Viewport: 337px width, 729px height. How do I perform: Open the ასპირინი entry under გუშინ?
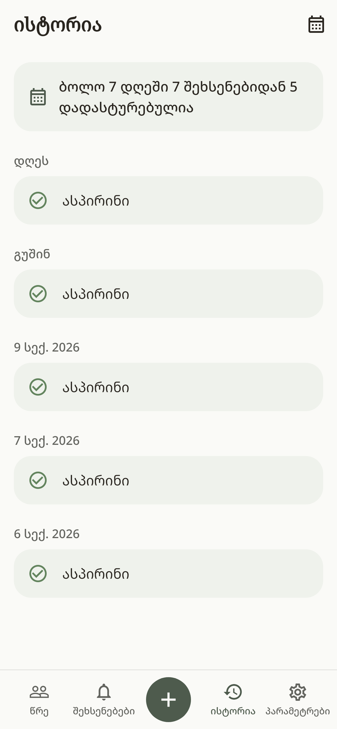coord(168,294)
